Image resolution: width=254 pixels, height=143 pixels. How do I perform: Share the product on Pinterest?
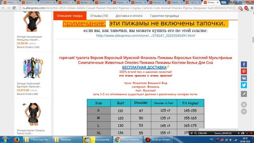244,71
